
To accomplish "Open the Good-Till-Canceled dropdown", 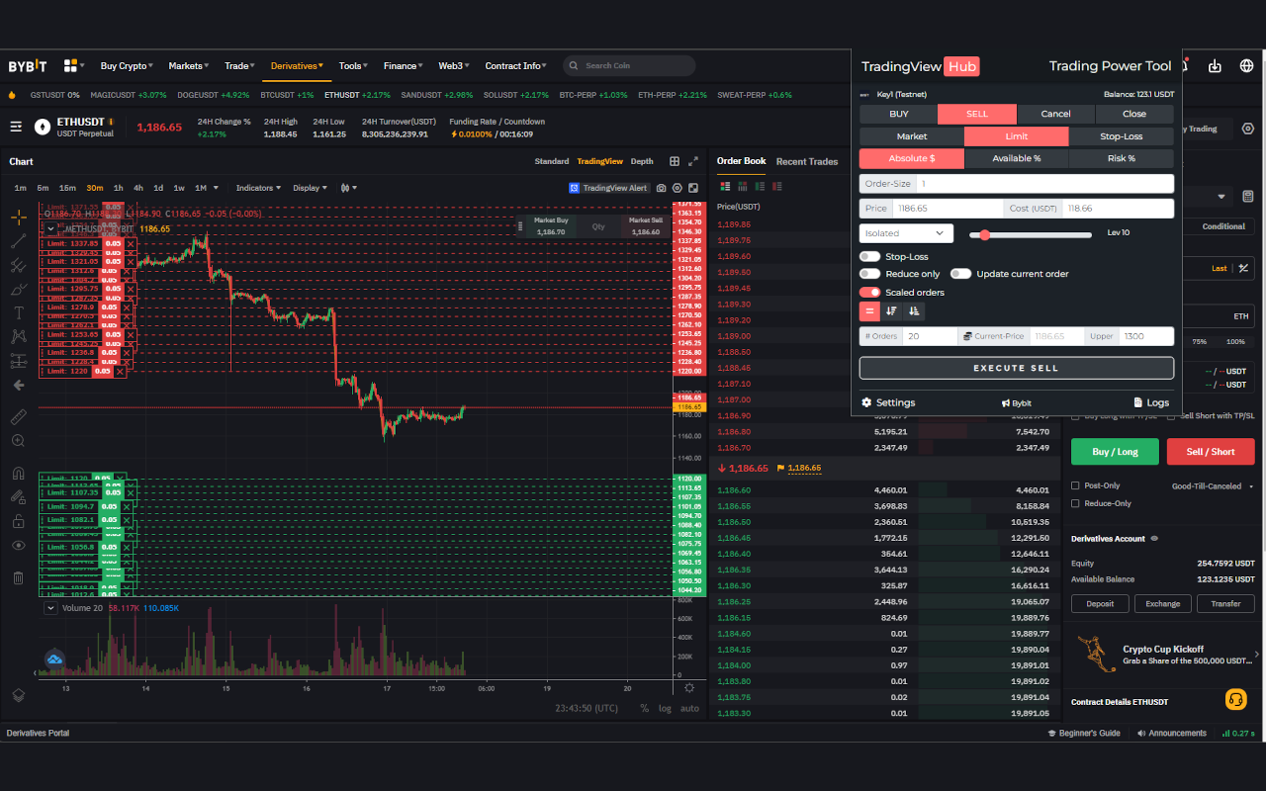I will [1212, 486].
